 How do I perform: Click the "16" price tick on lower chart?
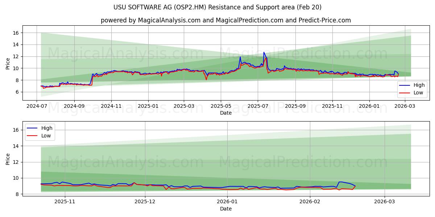16,130
